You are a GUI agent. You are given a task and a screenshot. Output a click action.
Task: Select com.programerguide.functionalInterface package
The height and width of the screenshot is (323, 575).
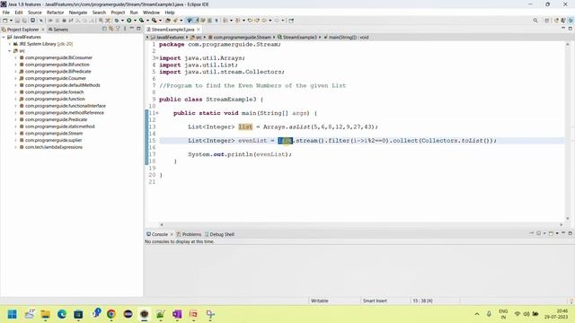click(x=66, y=106)
